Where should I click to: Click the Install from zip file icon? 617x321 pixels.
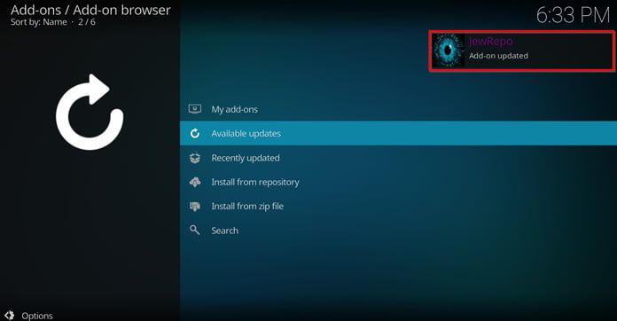pos(195,206)
